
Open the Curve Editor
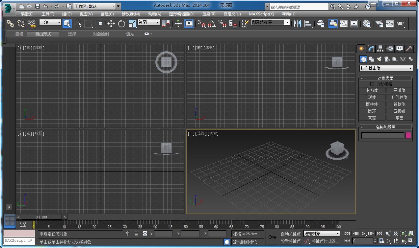[x=344, y=23]
